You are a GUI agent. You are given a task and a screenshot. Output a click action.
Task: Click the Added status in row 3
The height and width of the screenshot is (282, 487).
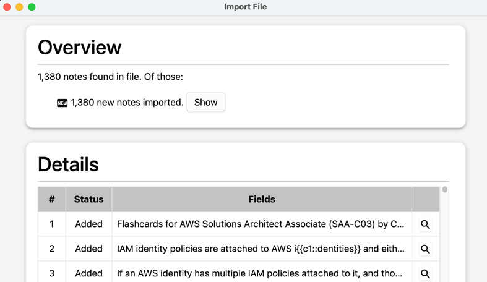coord(88,273)
